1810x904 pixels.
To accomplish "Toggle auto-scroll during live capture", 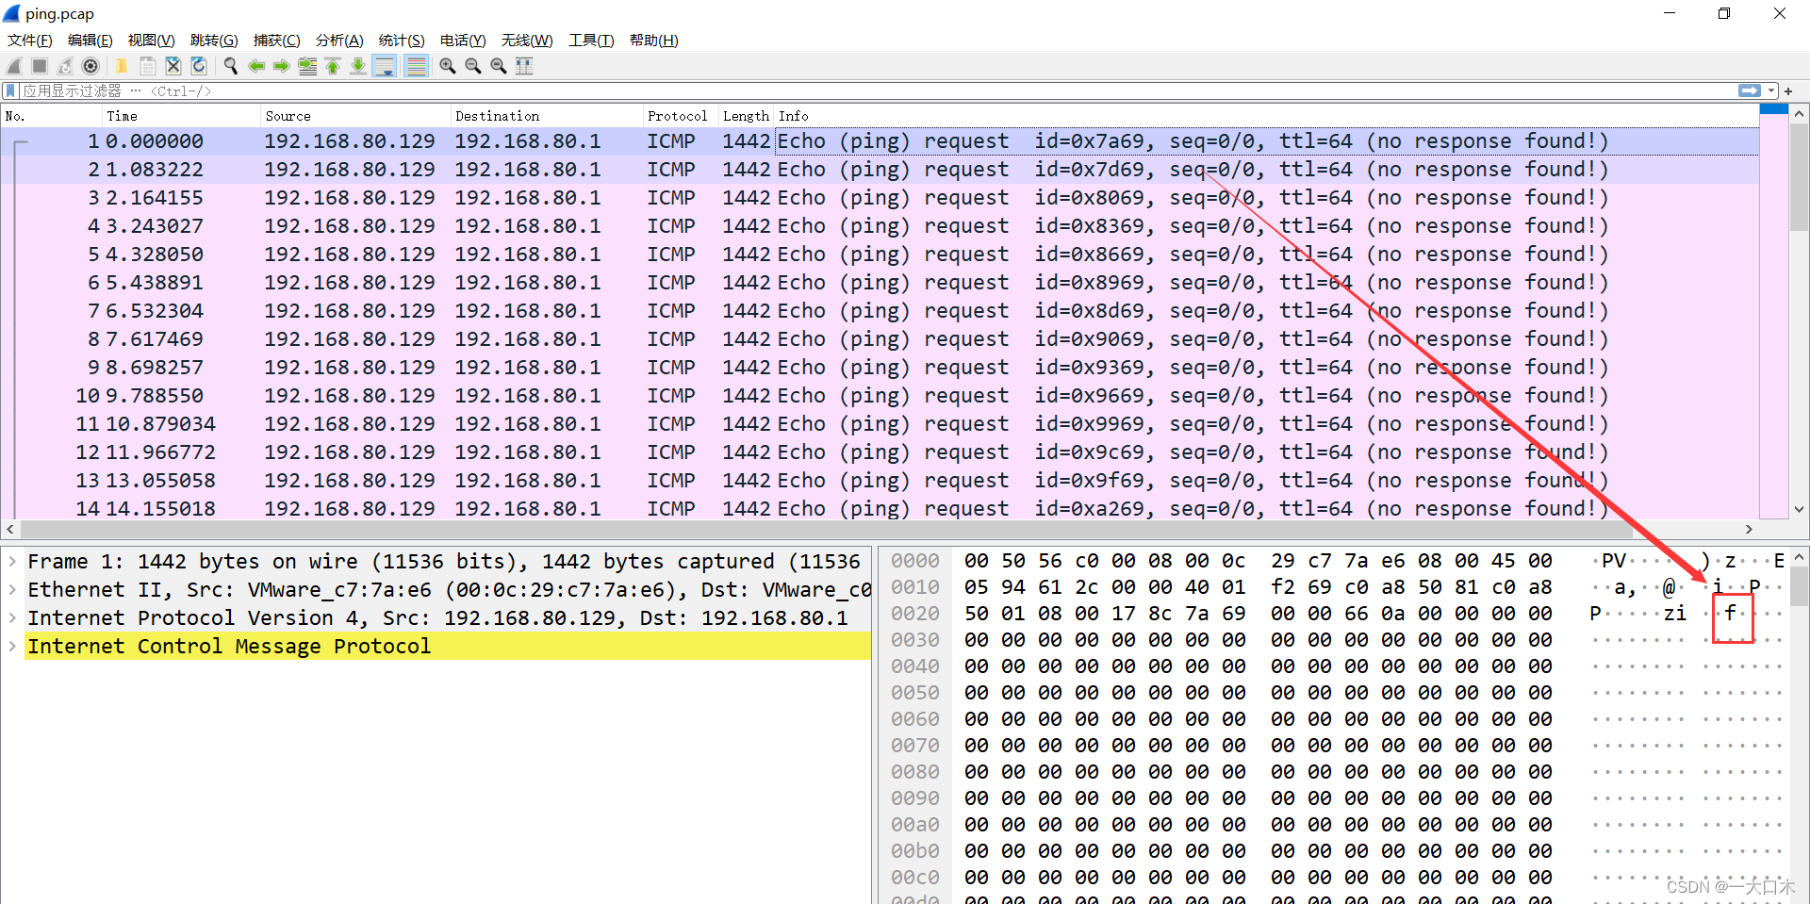I will click(385, 65).
